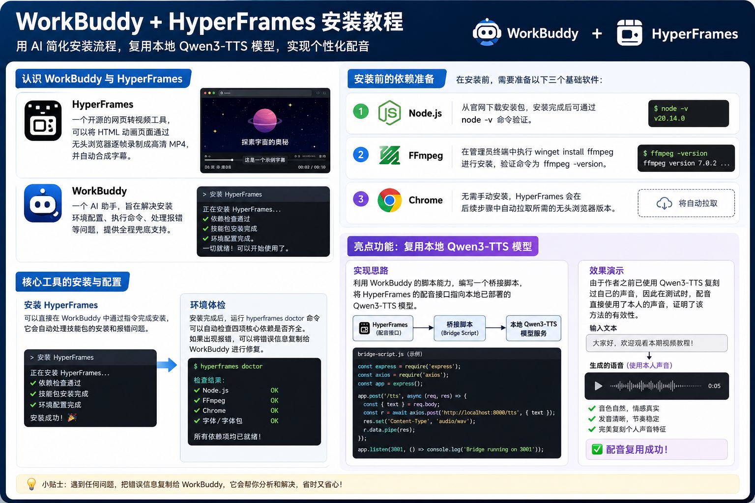Click the blue WorkBuddy app icon
Image resolution: width=755 pixels, height=503 pixels.
click(x=43, y=203)
